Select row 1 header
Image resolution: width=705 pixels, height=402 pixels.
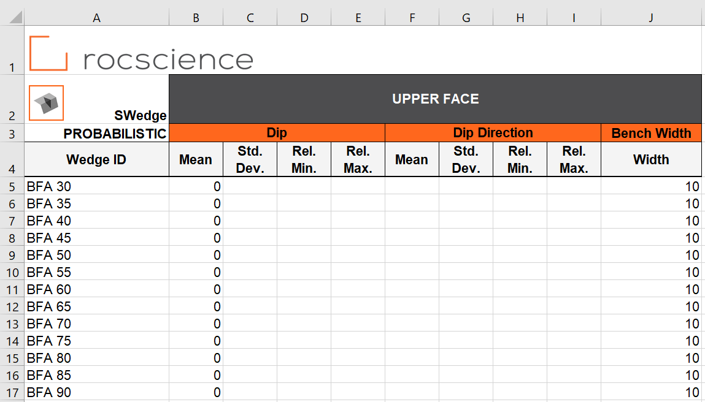(12, 50)
